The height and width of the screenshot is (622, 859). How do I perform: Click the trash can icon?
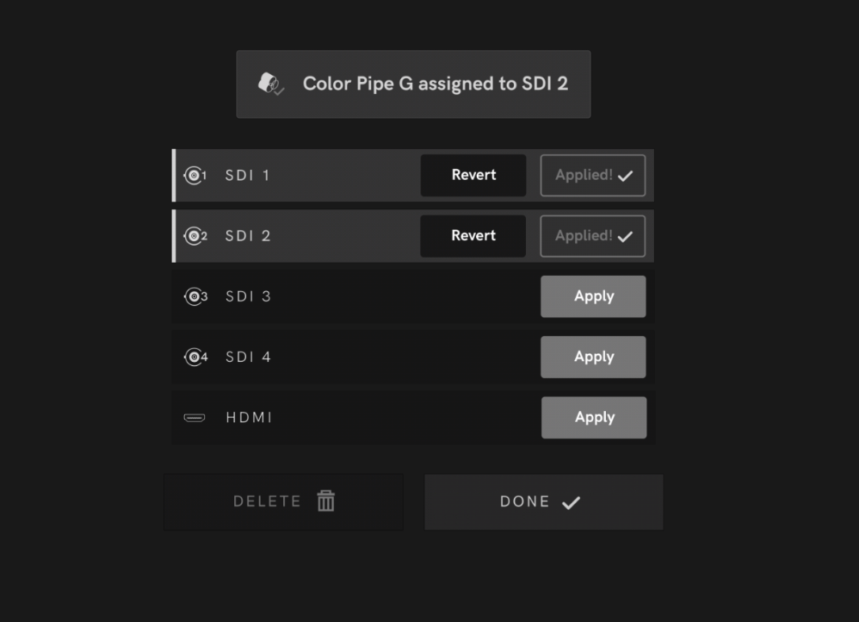tap(325, 501)
